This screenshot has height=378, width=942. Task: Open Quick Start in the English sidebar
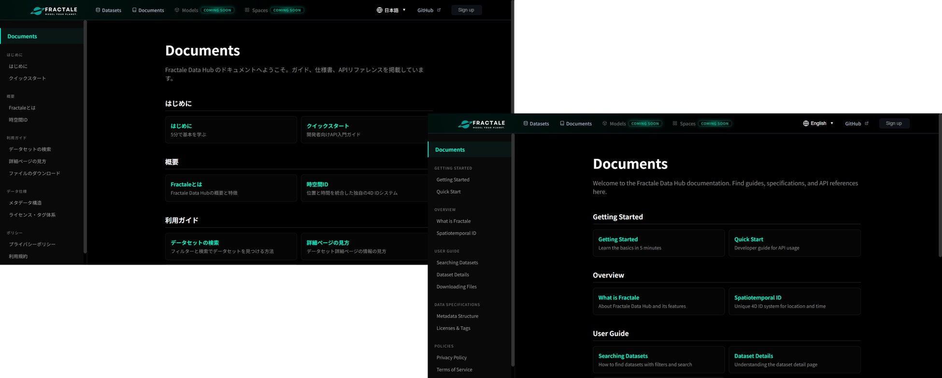point(449,192)
